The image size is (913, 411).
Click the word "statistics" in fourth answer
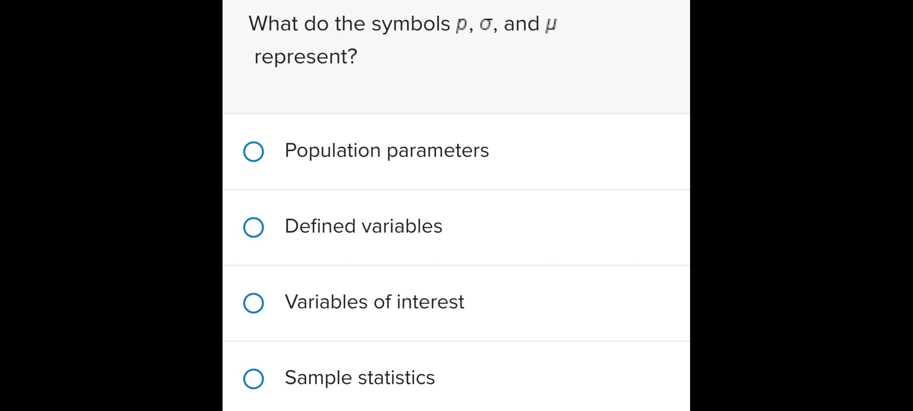click(396, 378)
